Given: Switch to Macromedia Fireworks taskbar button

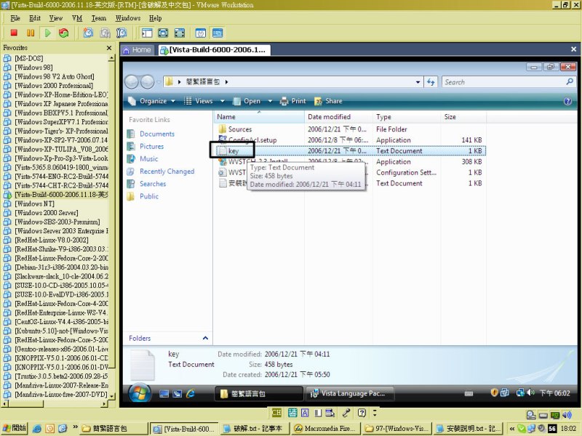Looking at the screenshot, I should pos(325,429).
